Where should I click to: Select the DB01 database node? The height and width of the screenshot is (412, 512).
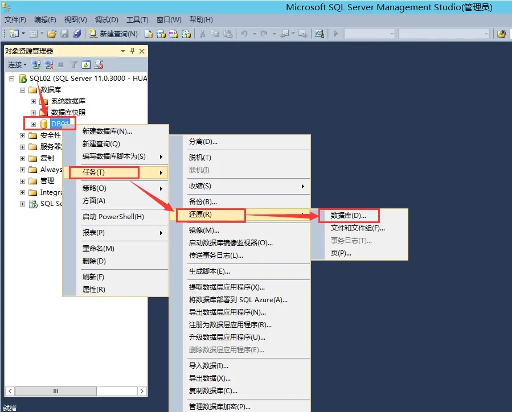click(60, 124)
